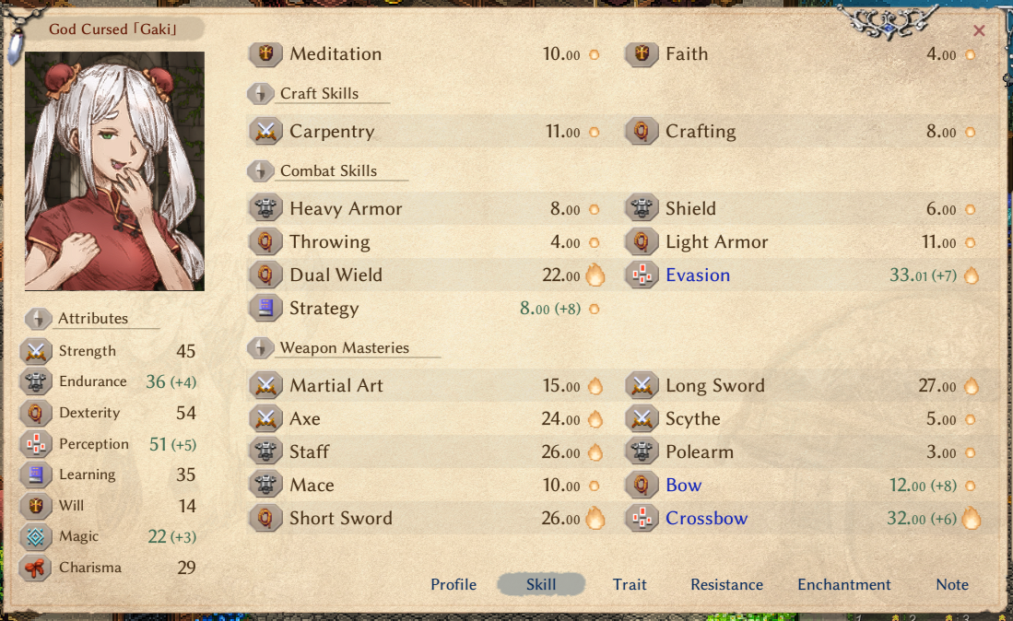Screen dimensions: 1013x621
Task: Open the Enchantment tab
Action: tap(843, 585)
